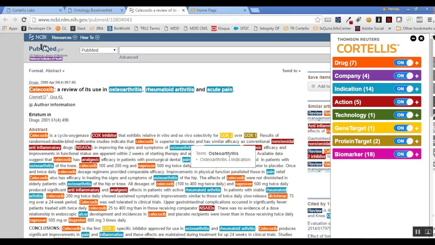The height and width of the screenshot is (245, 435).
Task: Open the Goa KL author link
Action: pyautogui.click(x=56, y=97)
